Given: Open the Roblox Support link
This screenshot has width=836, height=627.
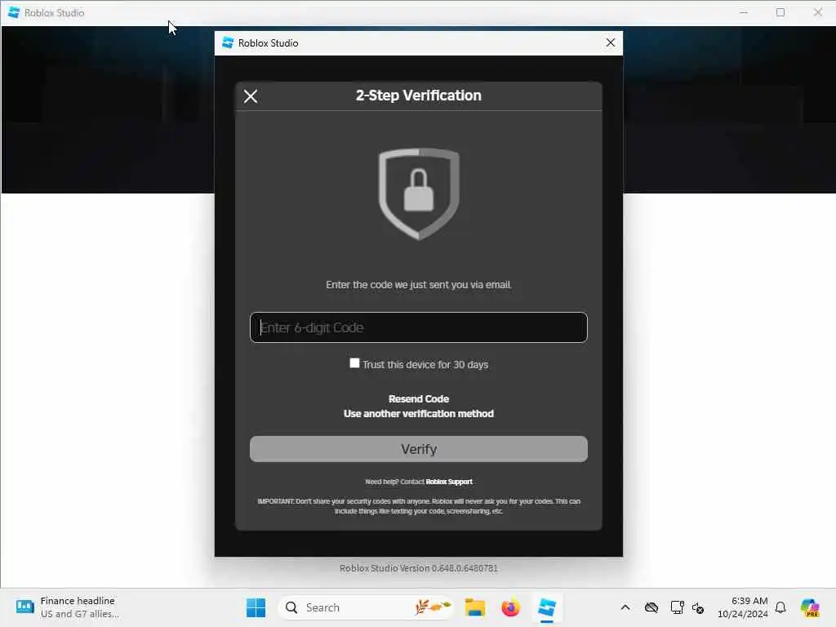Looking at the screenshot, I should click(x=449, y=482).
